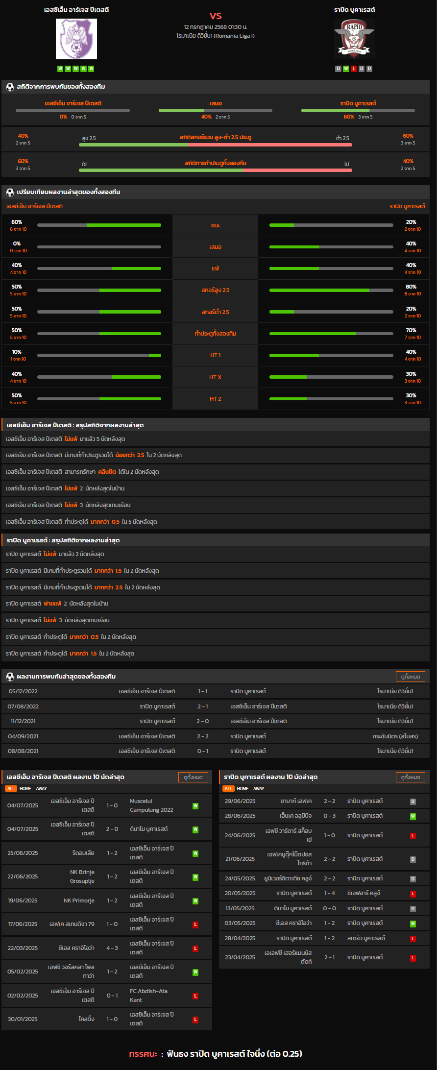Click the SCM Argeș Pitești purple team crest
The width and height of the screenshot is (437, 1070).
(76, 39)
